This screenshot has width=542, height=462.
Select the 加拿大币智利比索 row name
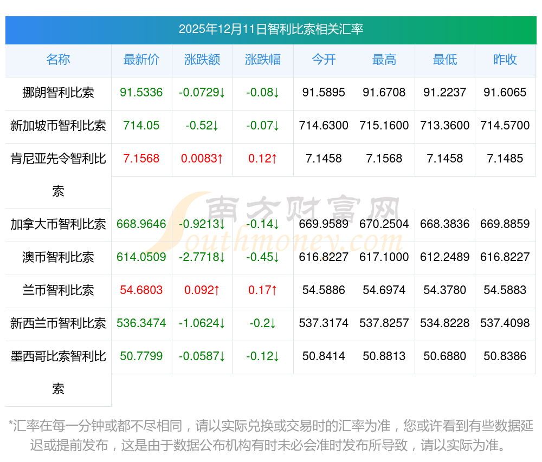pyautogui.click(x=58, y=224)
